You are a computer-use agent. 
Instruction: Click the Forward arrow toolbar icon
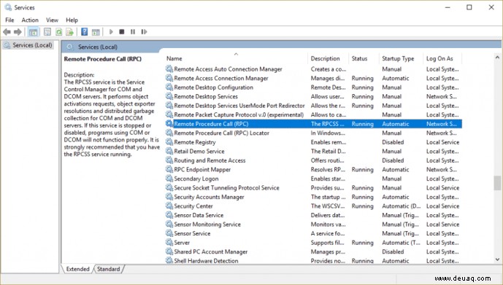(x=18, y=31)
